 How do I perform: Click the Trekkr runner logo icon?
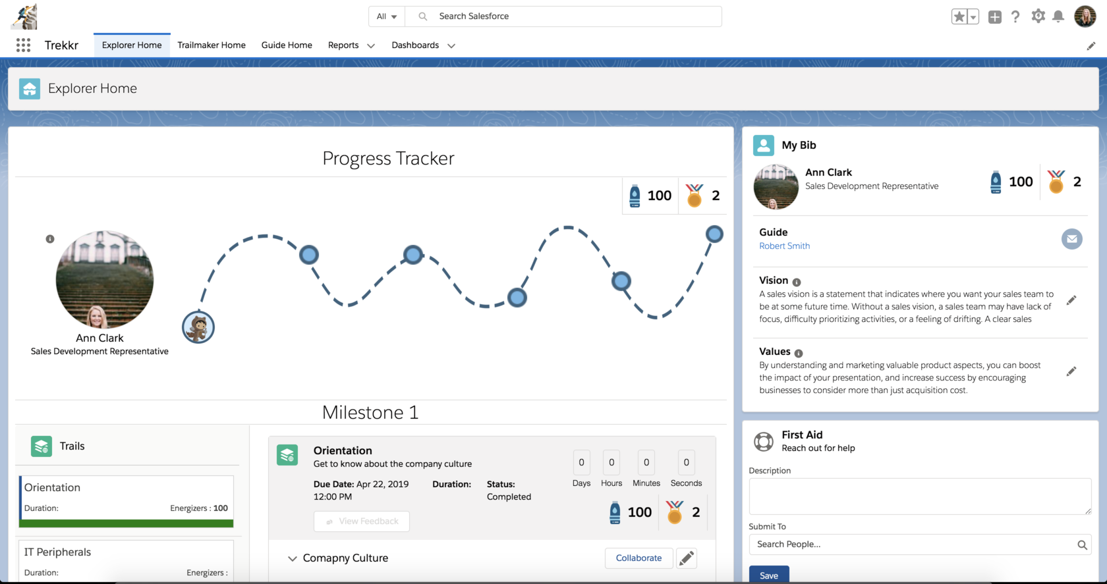point(24,16)
